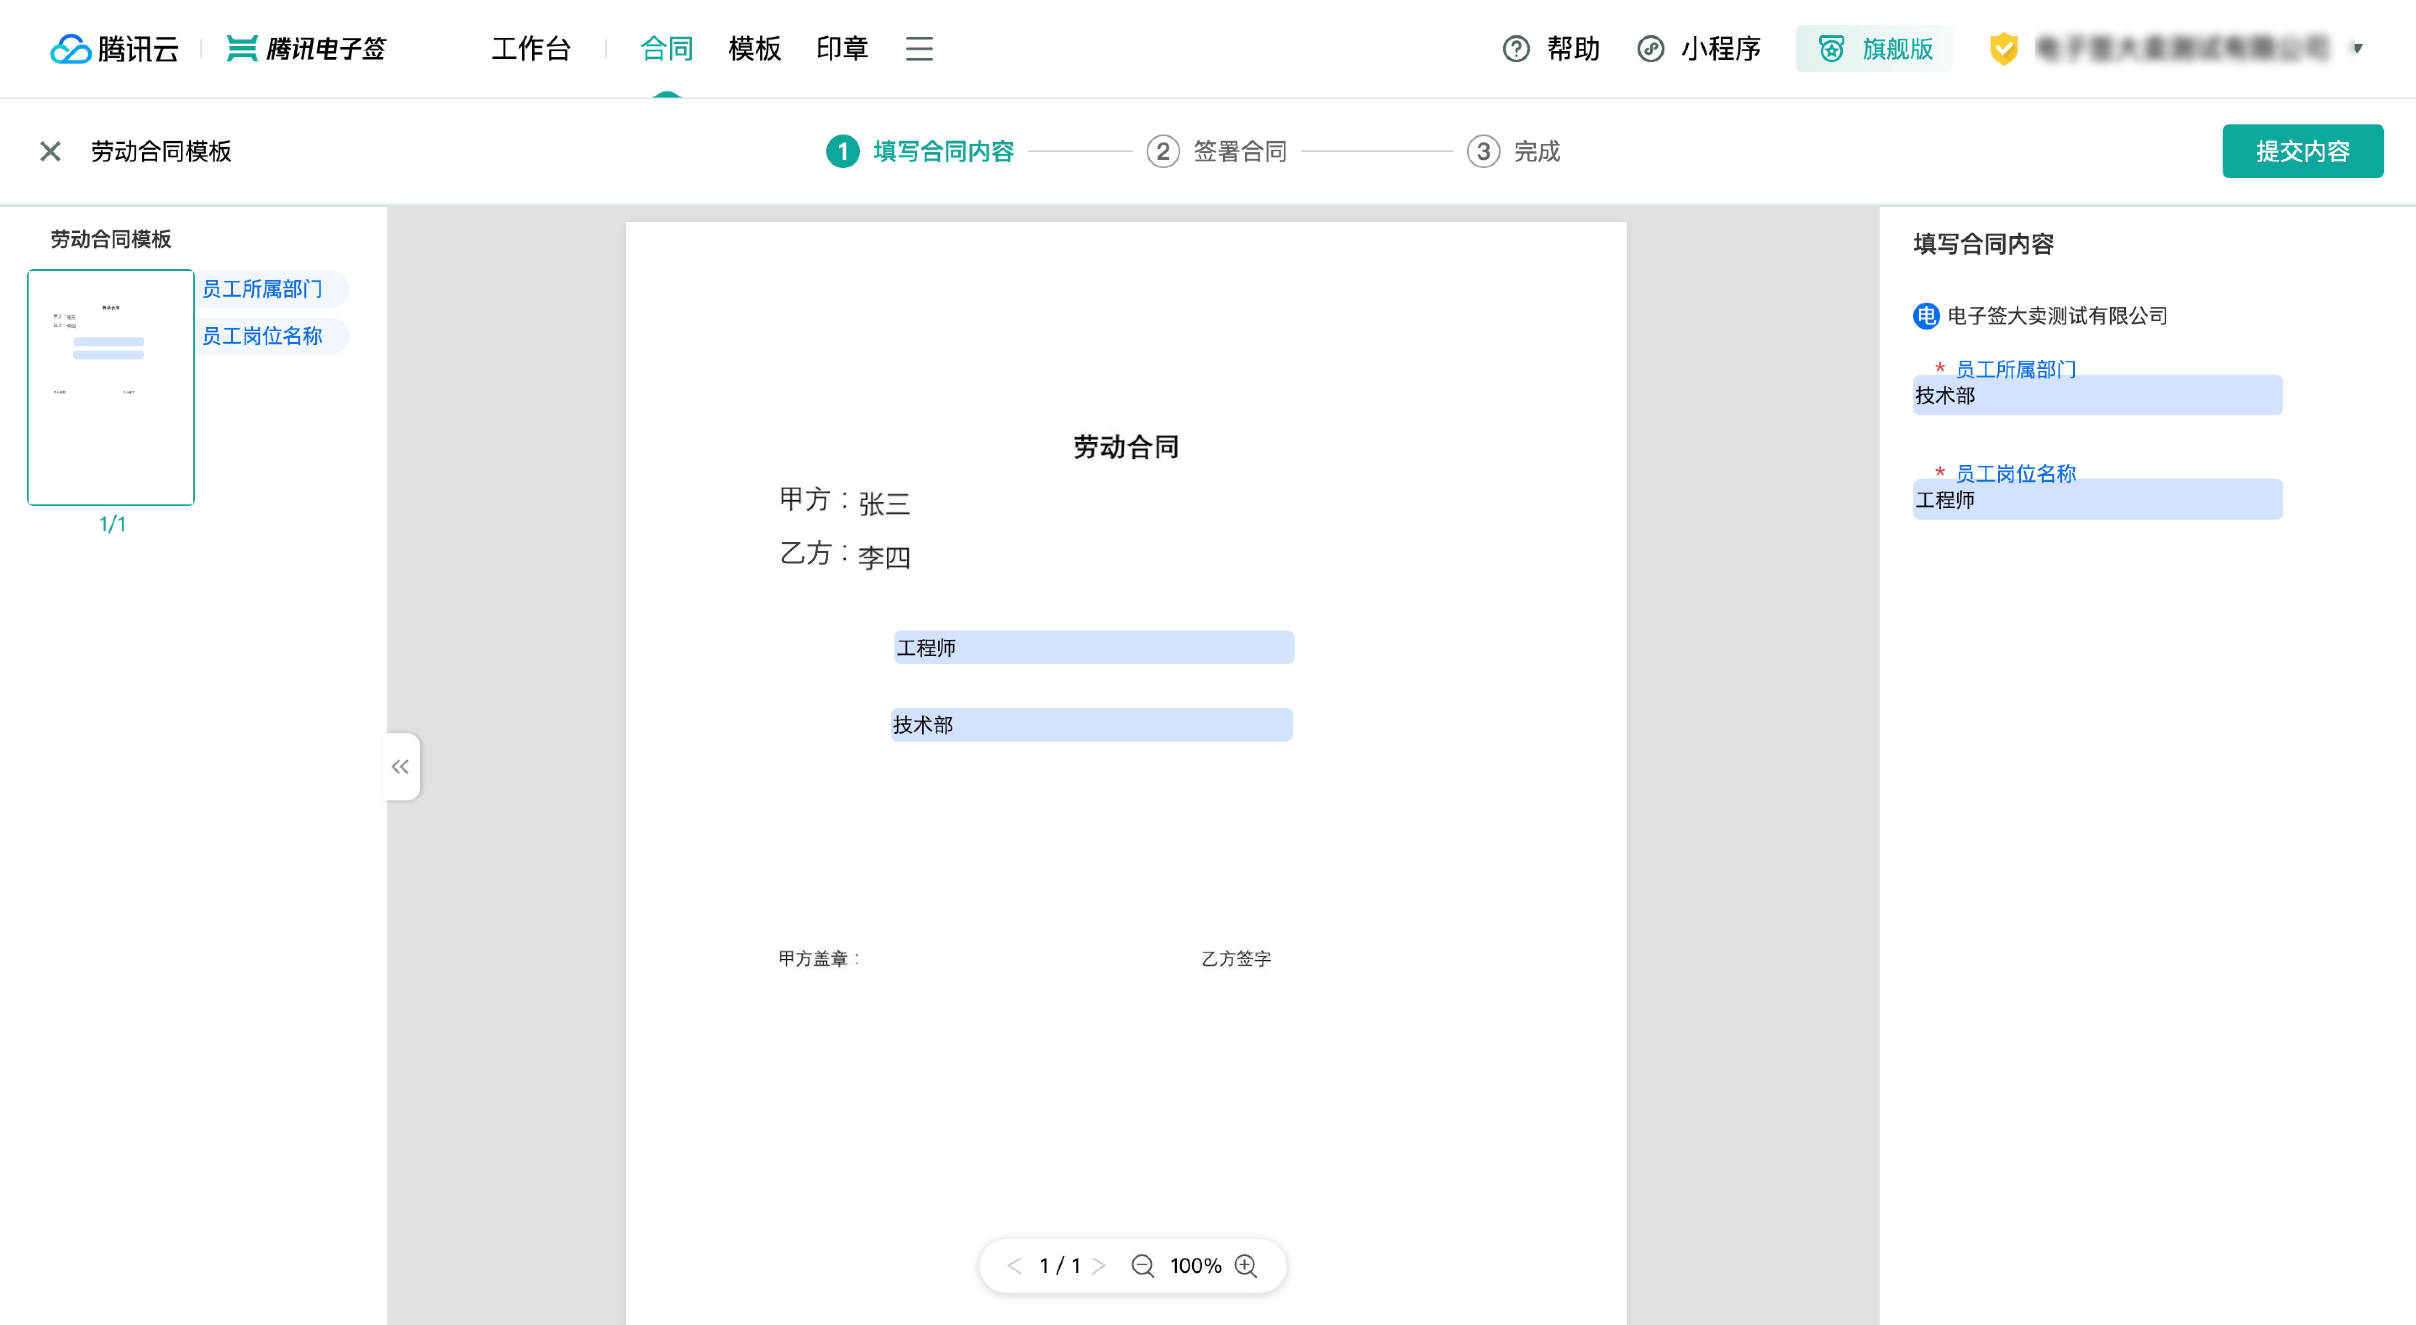Click the 帮助 help question-mark icon
Screen dimensions: 2416x1325
tap(1516, 49)
